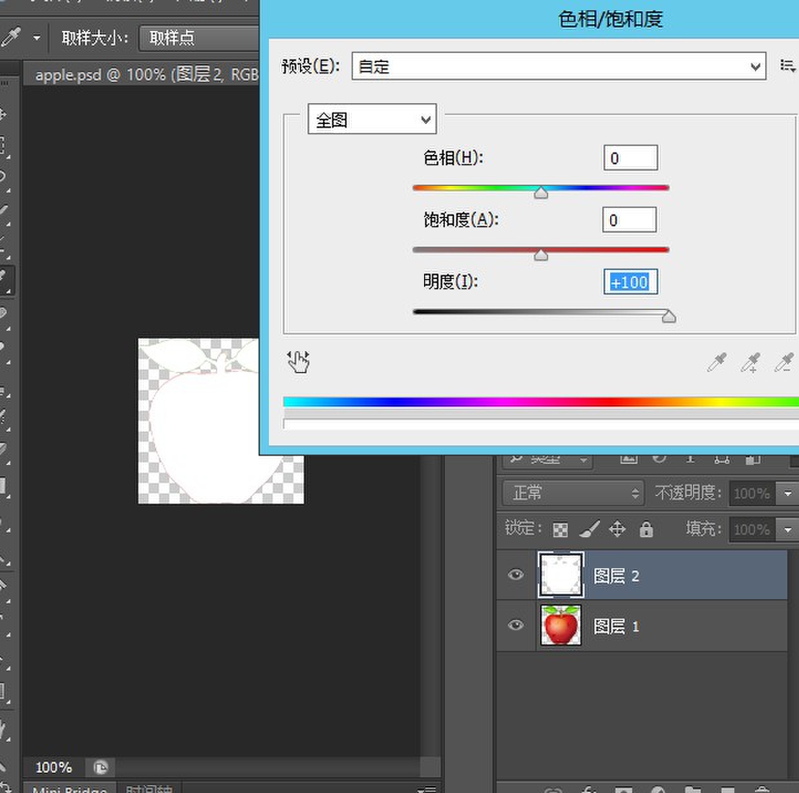This screenshot has height=793, width=799.
Task: Enable lock transparent pixels for the layer
Action: pos(560,529)
